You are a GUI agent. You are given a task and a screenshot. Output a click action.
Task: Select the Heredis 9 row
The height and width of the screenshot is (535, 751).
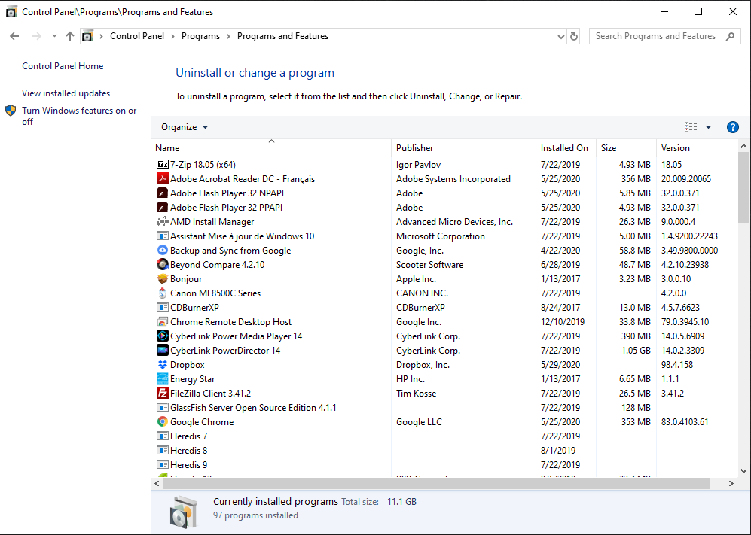(x=445, y=465)
